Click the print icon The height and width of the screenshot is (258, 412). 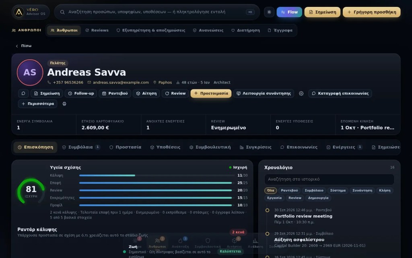[64, 104]
